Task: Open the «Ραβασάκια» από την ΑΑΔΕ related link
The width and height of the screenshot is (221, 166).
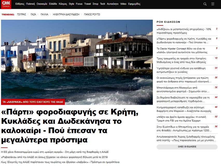Action: (x=54, y=157)
